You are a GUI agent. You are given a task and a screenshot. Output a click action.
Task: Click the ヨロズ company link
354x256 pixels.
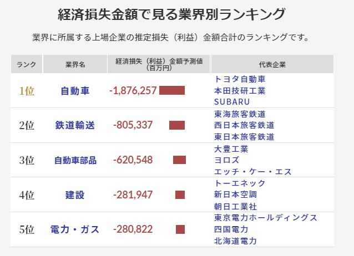click(227, 160)
